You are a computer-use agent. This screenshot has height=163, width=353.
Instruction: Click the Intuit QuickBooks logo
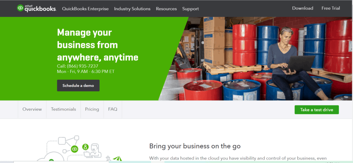point(37,8)
